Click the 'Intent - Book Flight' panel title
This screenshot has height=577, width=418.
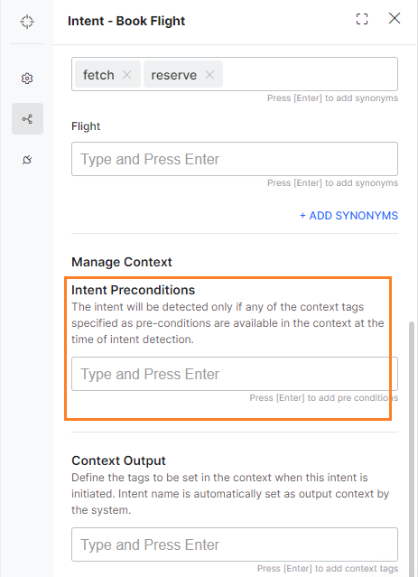click(x=126, y=21)
